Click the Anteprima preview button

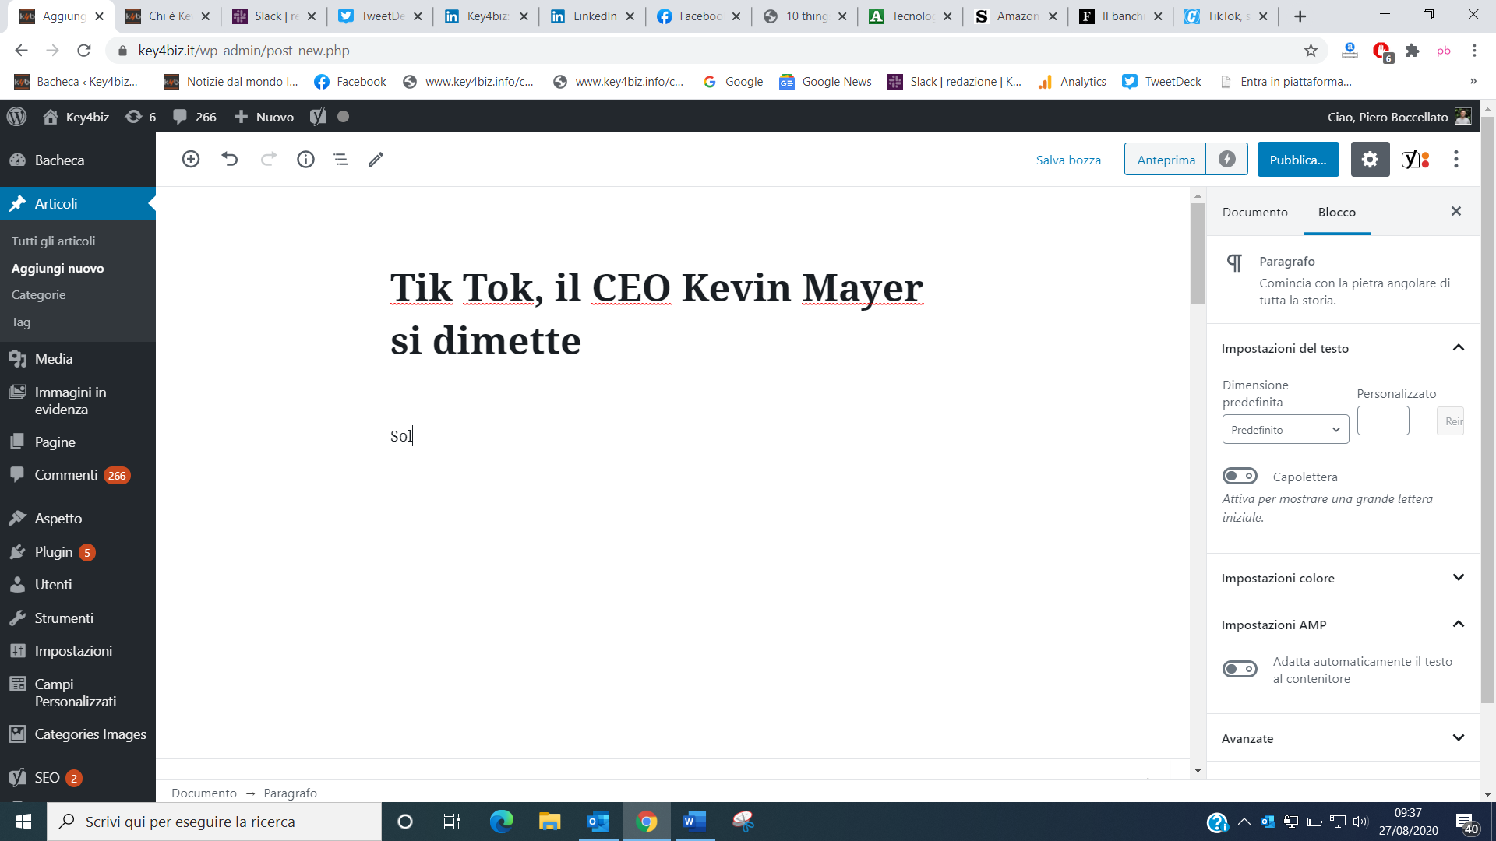pos(1166,160)
